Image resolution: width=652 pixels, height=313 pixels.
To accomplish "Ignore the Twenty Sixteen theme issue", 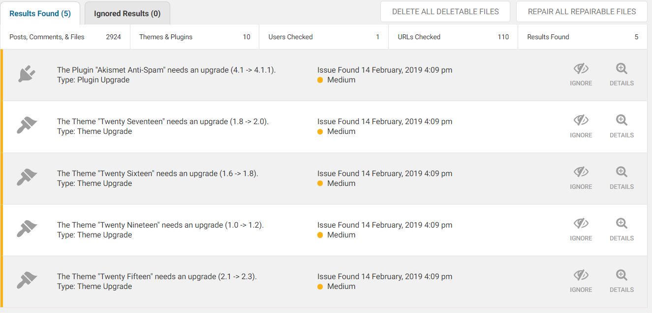I will point(581,178).
